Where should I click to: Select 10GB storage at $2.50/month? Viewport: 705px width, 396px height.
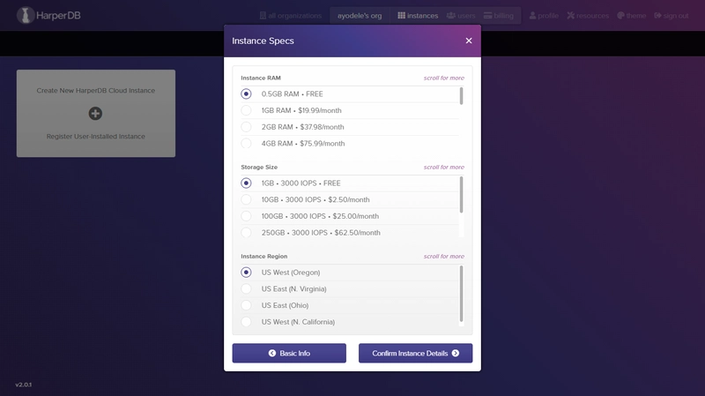coord(349,200)
